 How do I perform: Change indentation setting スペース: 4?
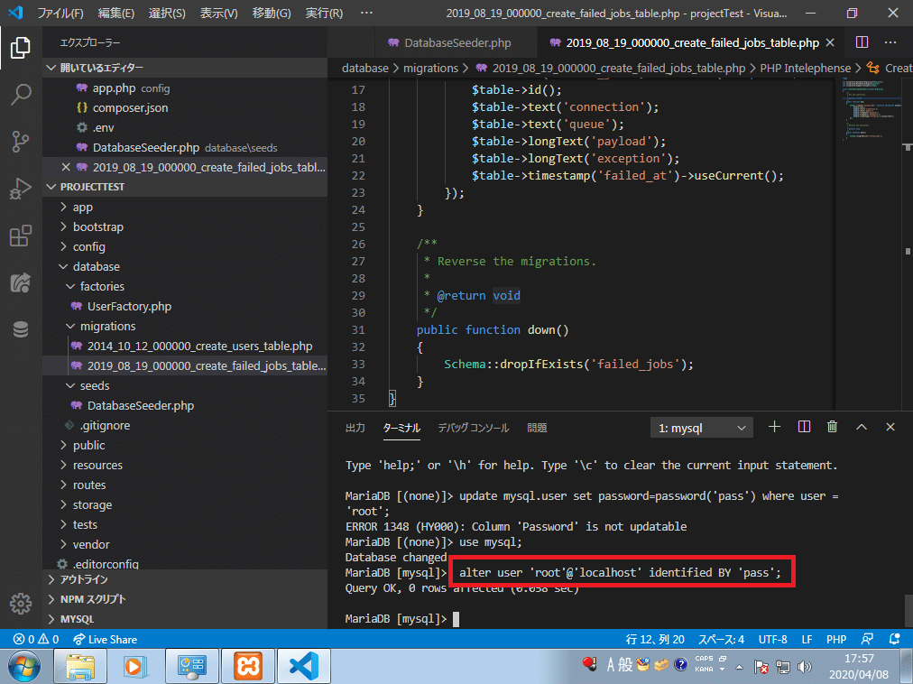pyautogui.click(x=721, y=639)
